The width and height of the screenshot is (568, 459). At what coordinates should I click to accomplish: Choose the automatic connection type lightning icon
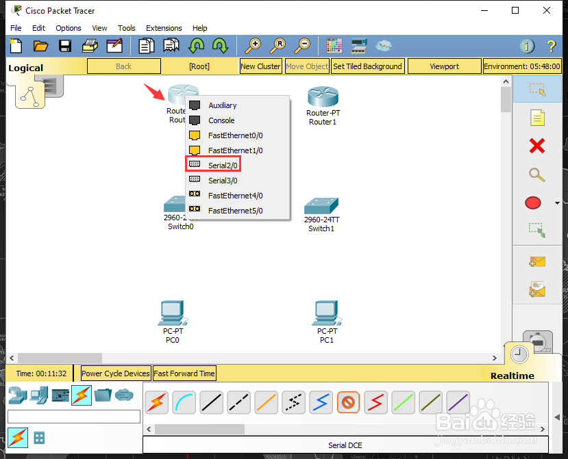pos(157,402)
